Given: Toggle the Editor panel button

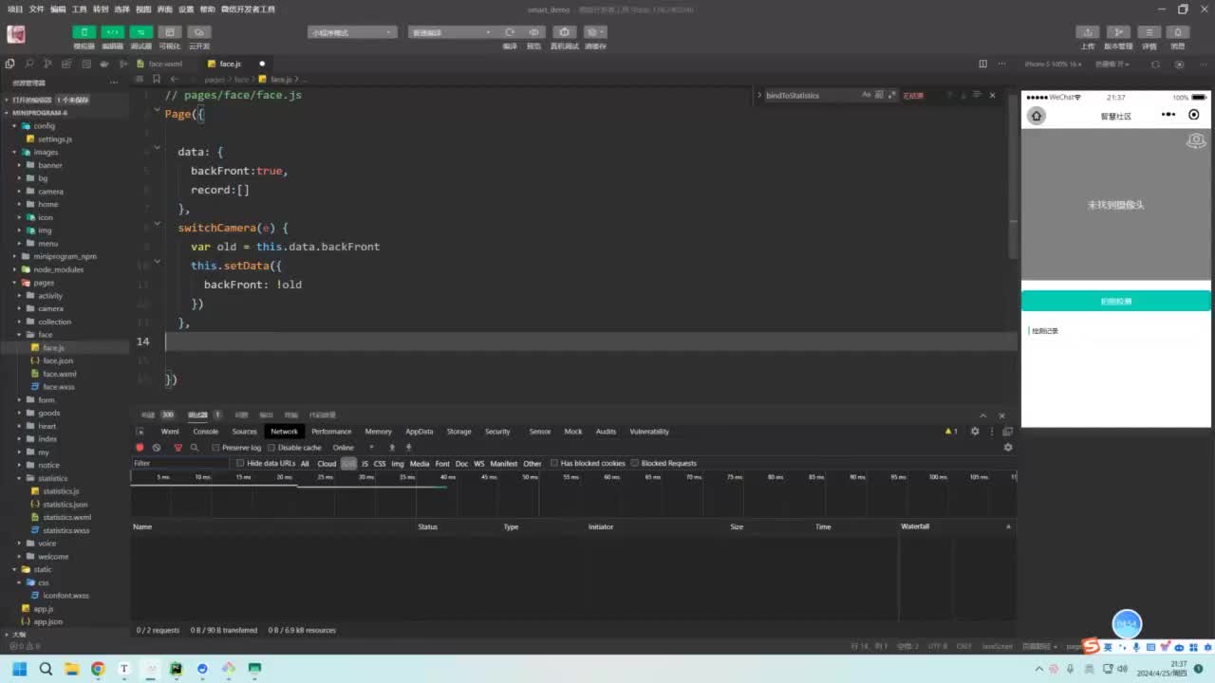Looking at the screenshot, I should click(x=113, y=32).
